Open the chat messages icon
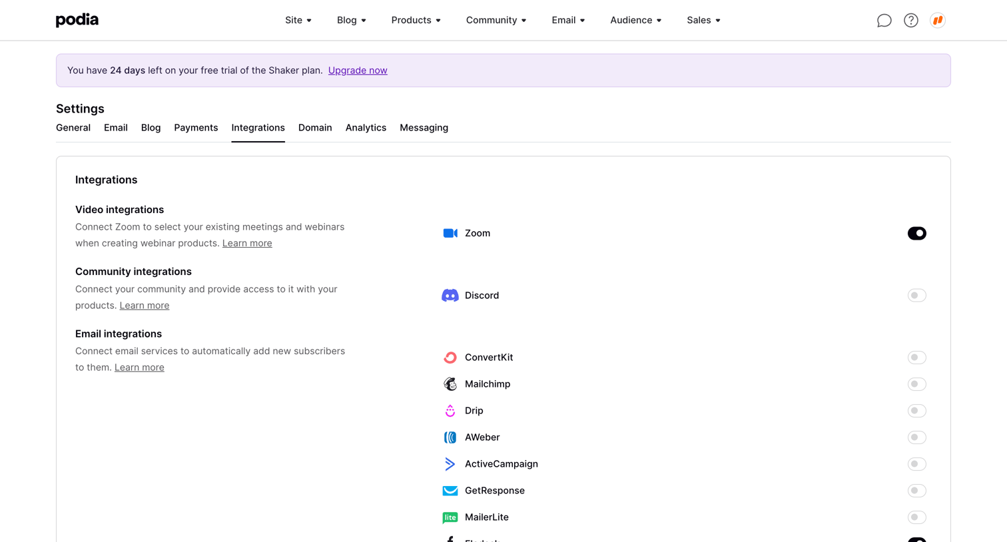Viewport: 1007px width, 542px height. tap(884, 21)
